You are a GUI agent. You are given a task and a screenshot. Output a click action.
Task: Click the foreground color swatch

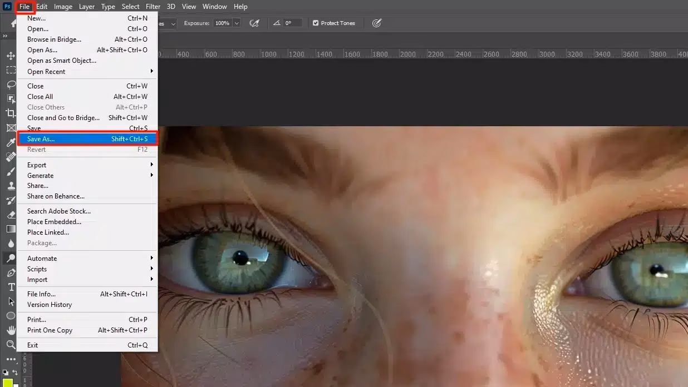point(8,381)
